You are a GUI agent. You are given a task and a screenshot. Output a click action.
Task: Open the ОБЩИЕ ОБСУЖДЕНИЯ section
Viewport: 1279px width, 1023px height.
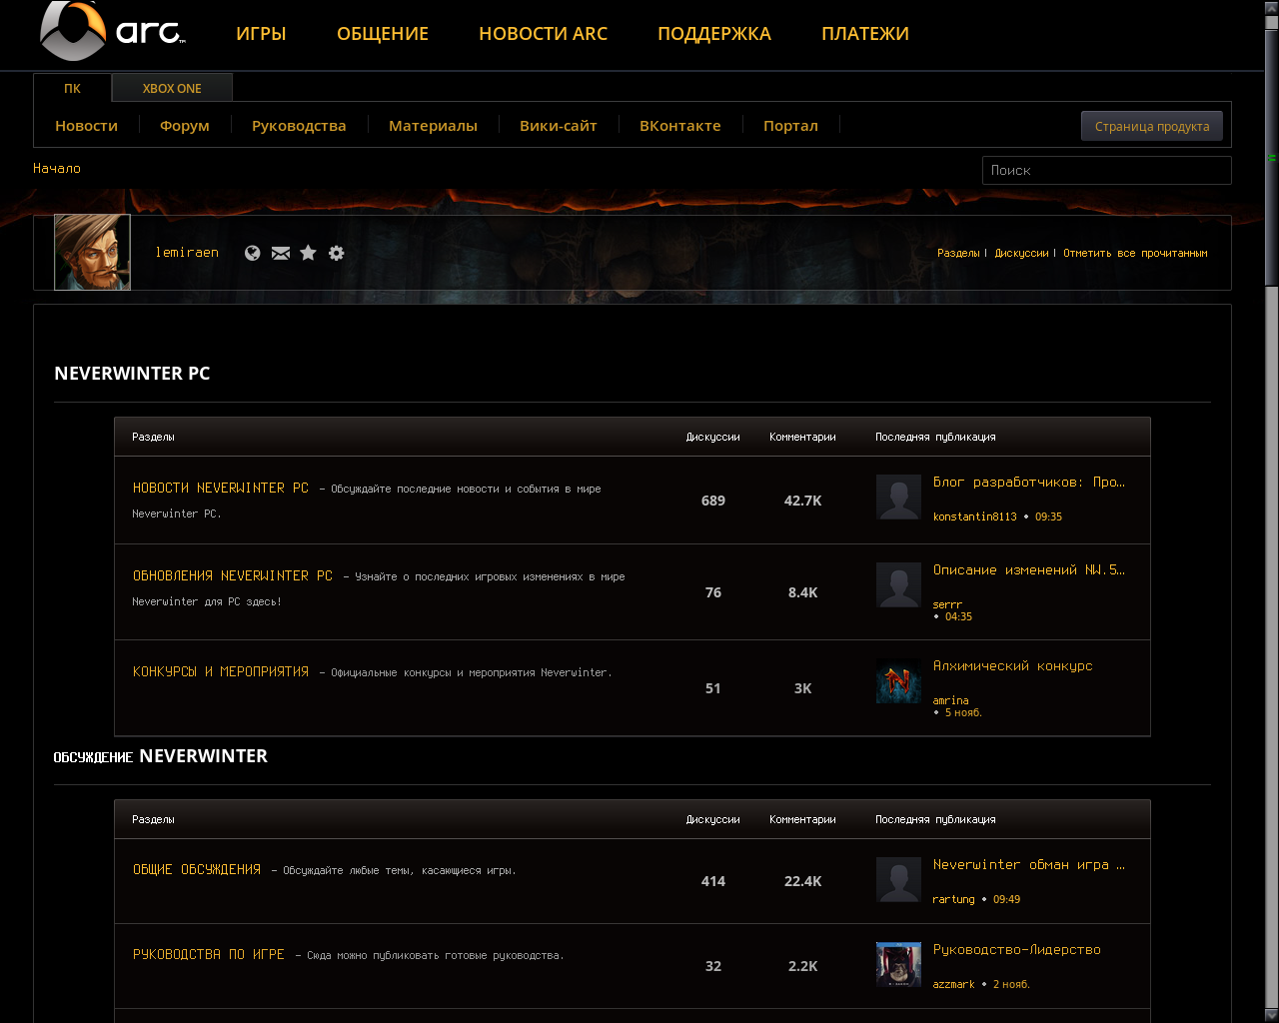[x=197, y=870]
